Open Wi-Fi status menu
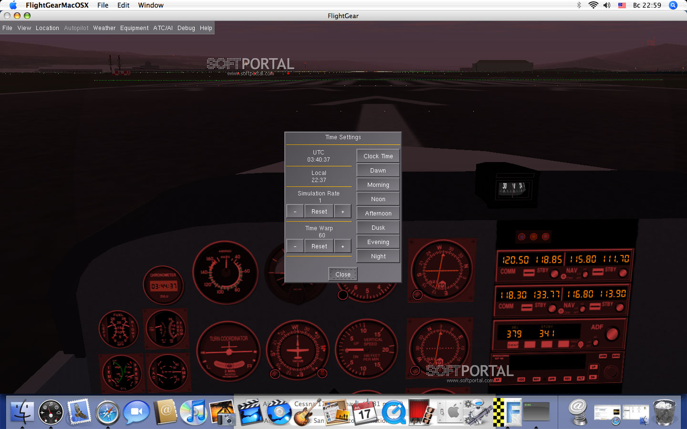 point(593,5)
